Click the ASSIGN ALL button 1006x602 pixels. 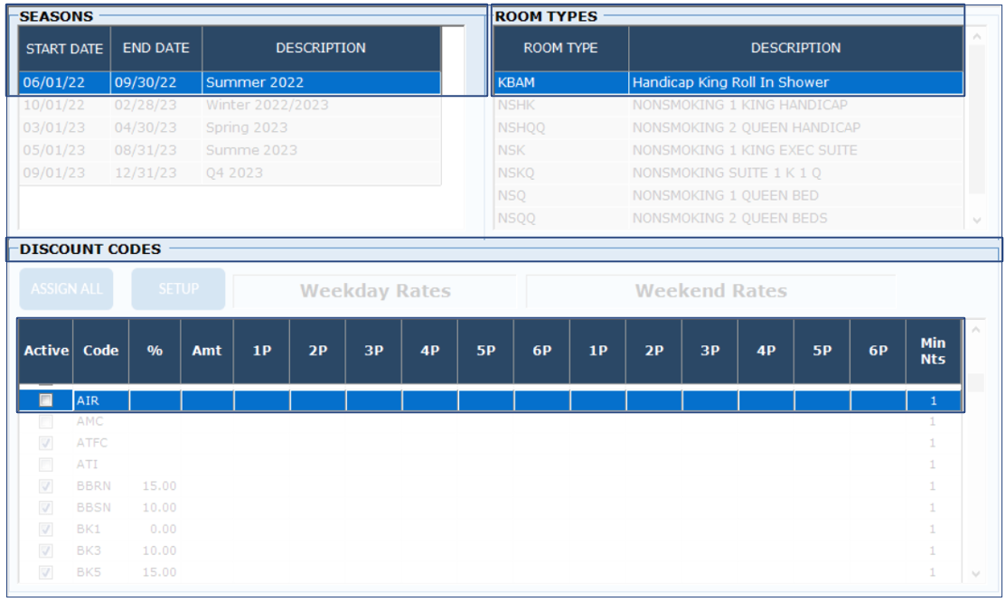[67, 289]
